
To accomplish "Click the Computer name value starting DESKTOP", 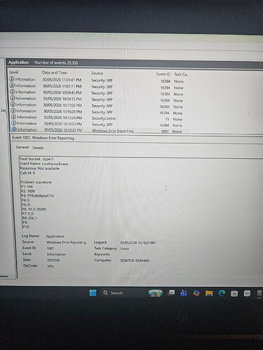I will (x=135, y=260).
